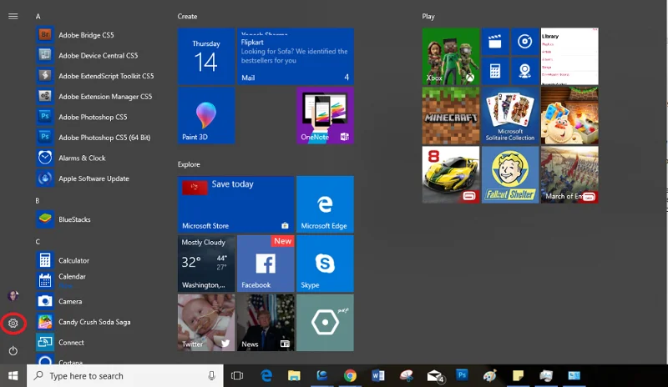Launch the Paint 3D tile
The height and width of the screenshot is (387, 668).
point(206,115)
